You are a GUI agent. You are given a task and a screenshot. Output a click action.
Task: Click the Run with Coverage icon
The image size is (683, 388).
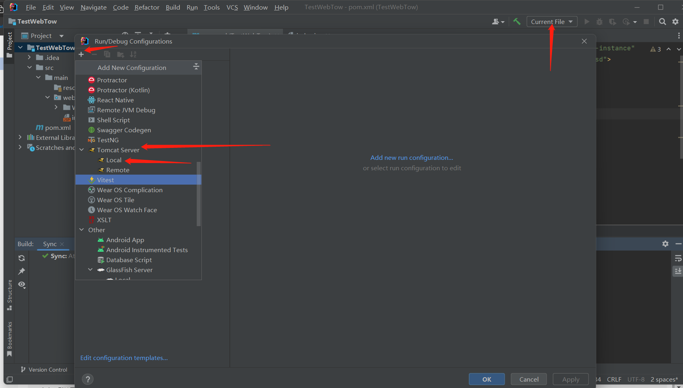(612, 22)
